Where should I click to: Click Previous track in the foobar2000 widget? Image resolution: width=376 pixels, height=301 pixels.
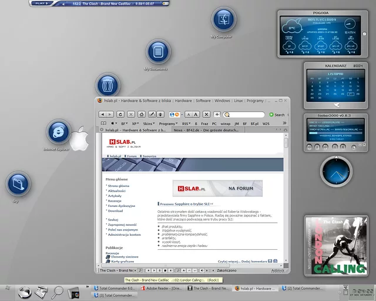coord(310,146)
